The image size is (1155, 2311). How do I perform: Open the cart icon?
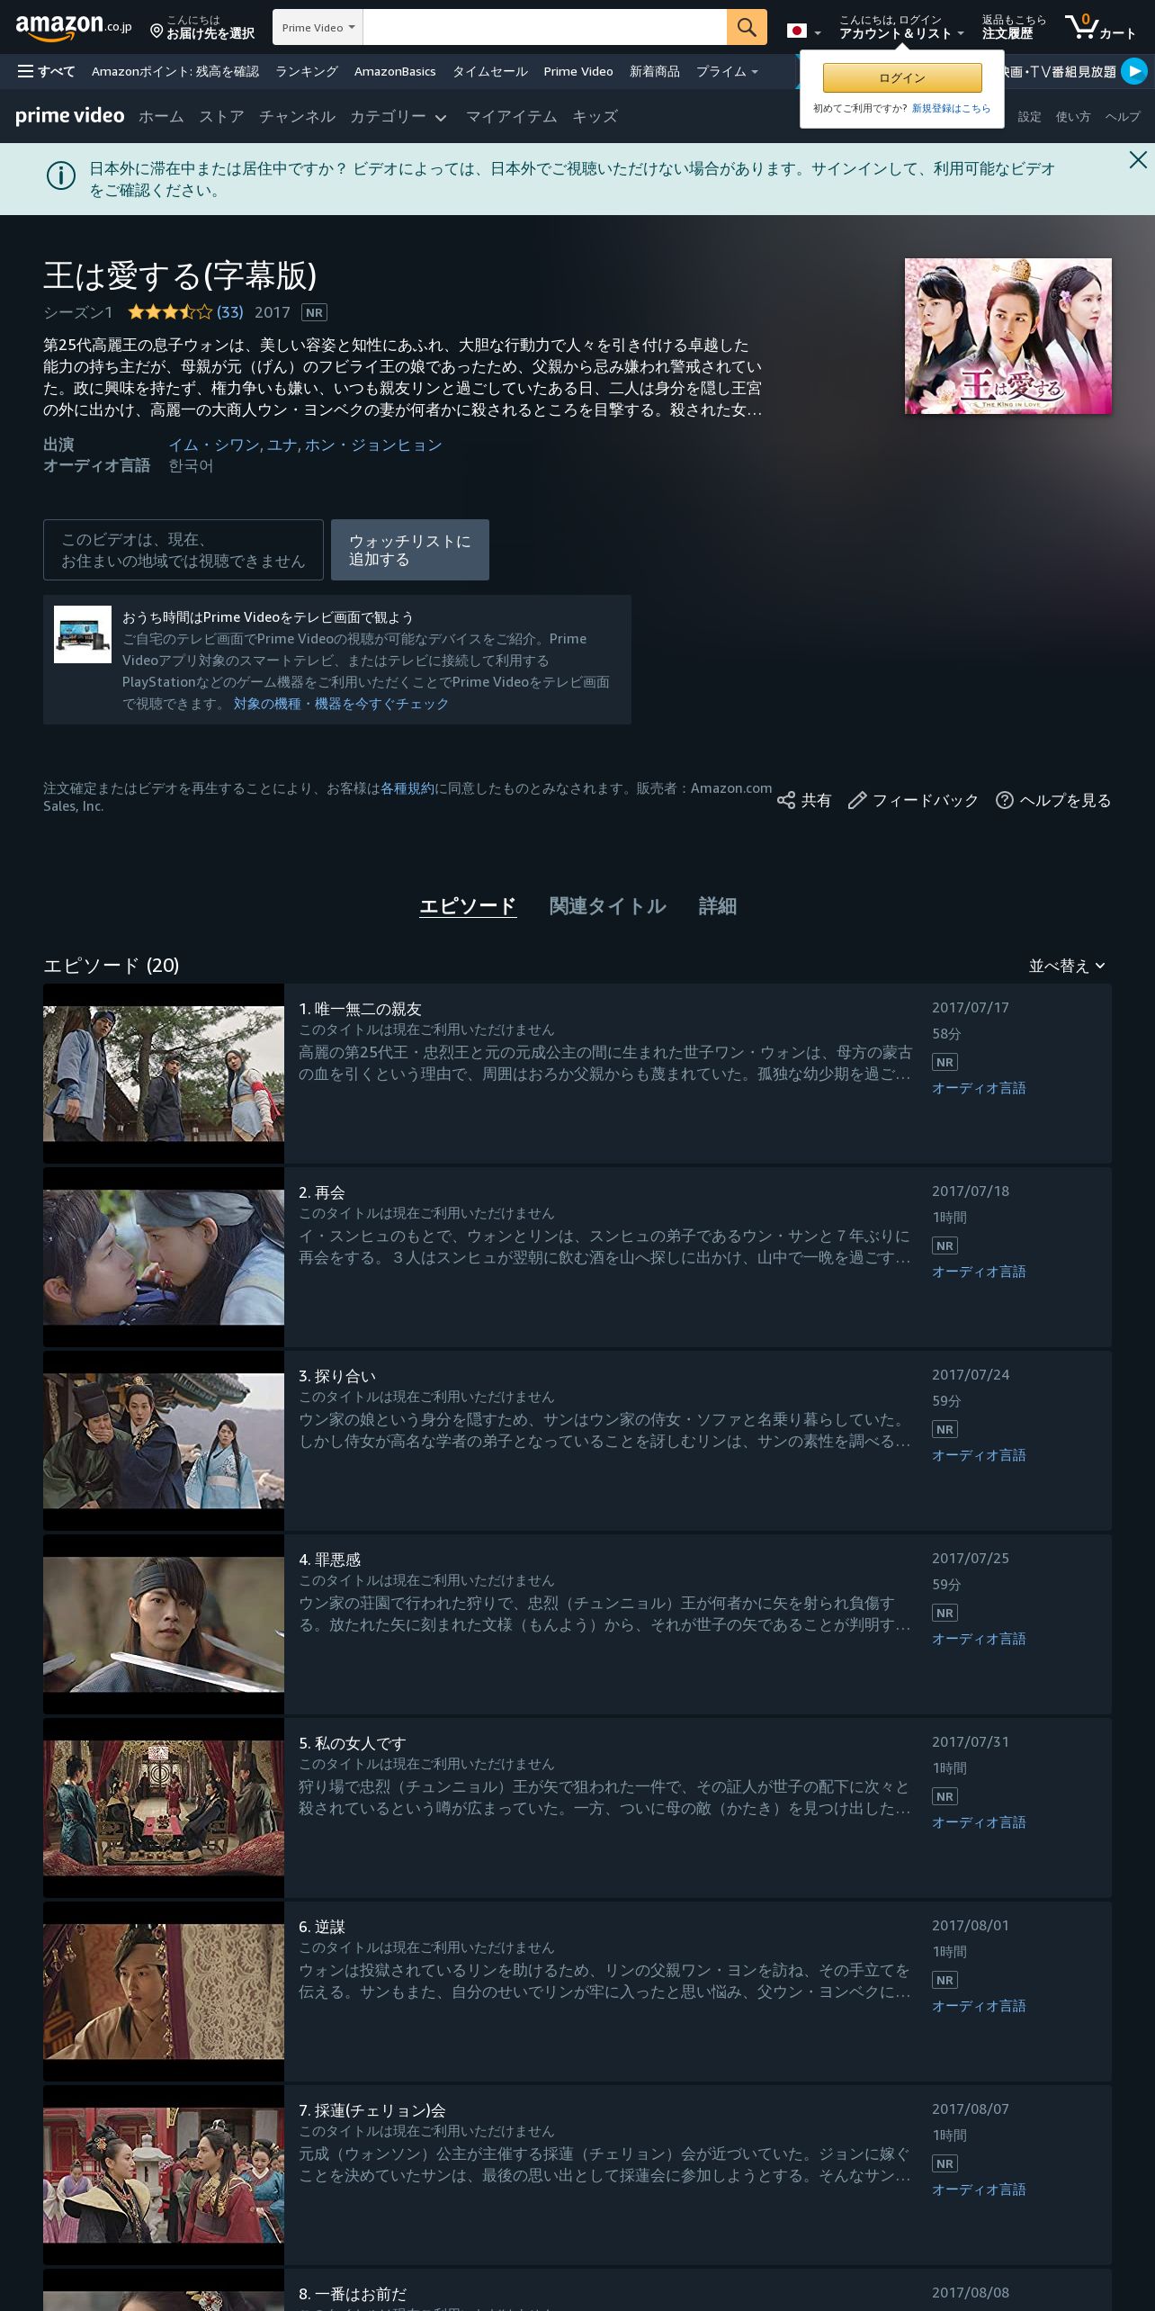click(x=1101, y=27)
